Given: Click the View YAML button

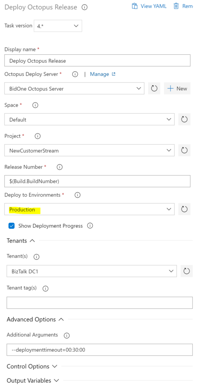Looking at the screenshot, I should [149, 6].
